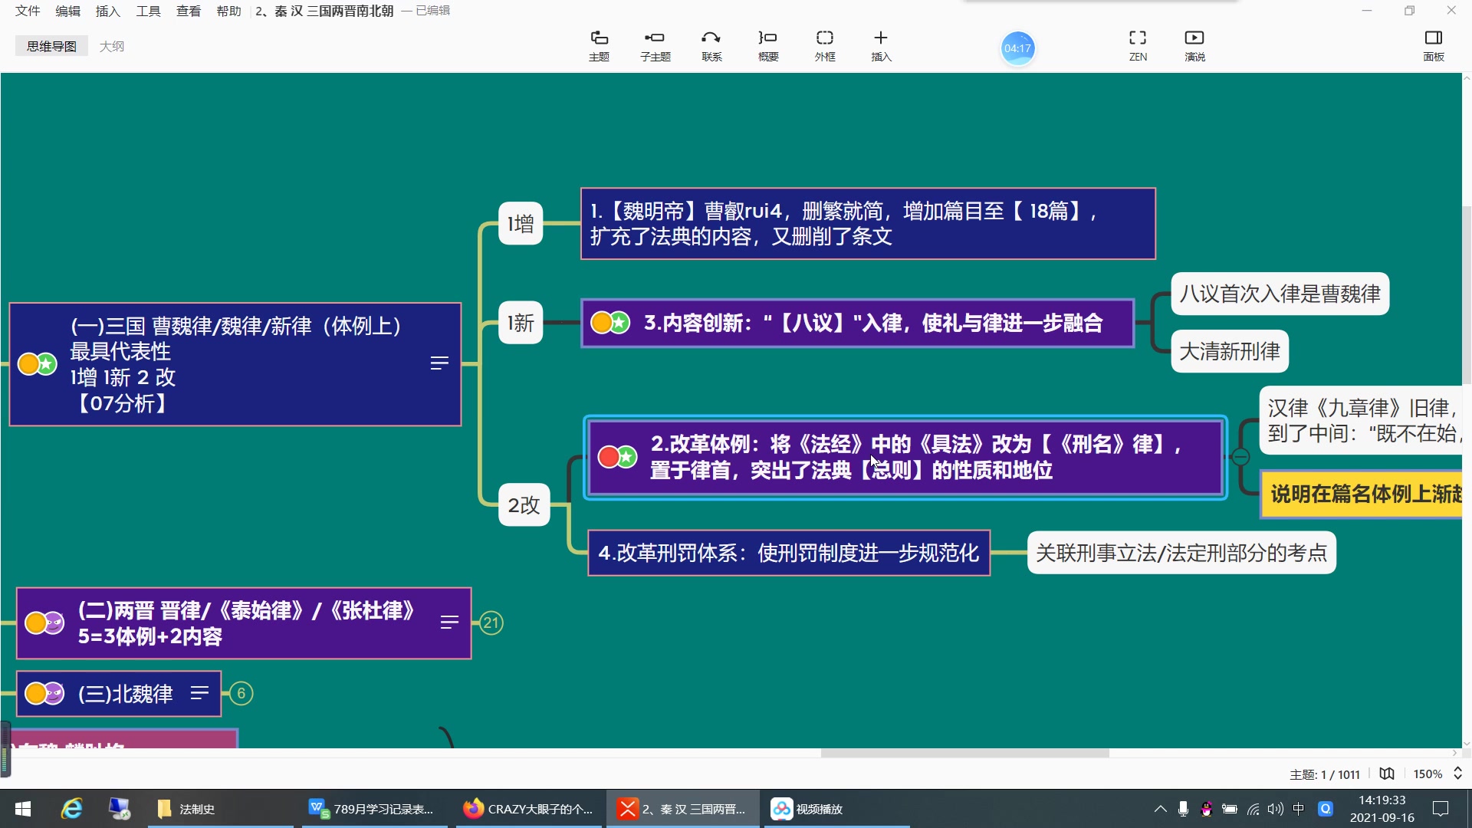Click red priority marker on 改革体例 topic

[608, 457]
